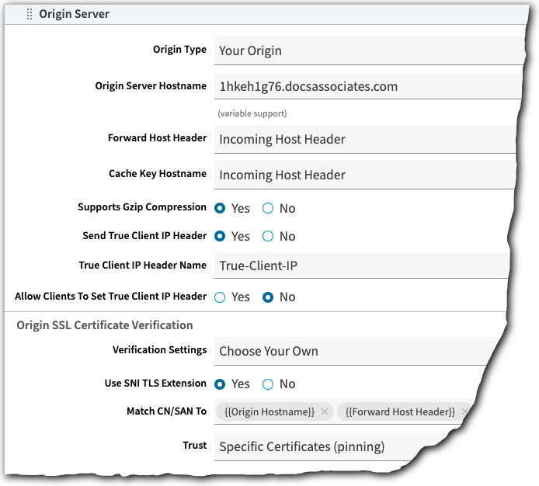Select Yes for Supports Gzip Compression
The width and height of the screenshot is (539, 486).
[x=221, y=208]
